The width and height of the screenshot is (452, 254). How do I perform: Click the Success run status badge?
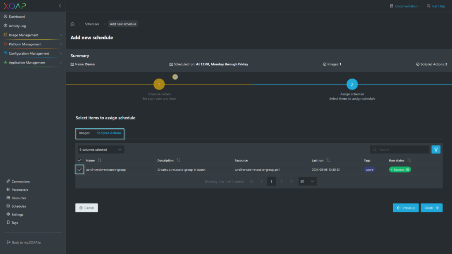coord(400,170)
